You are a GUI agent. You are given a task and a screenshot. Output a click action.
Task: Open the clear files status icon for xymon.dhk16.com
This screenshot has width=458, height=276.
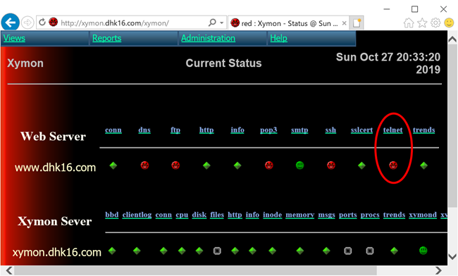217,251
